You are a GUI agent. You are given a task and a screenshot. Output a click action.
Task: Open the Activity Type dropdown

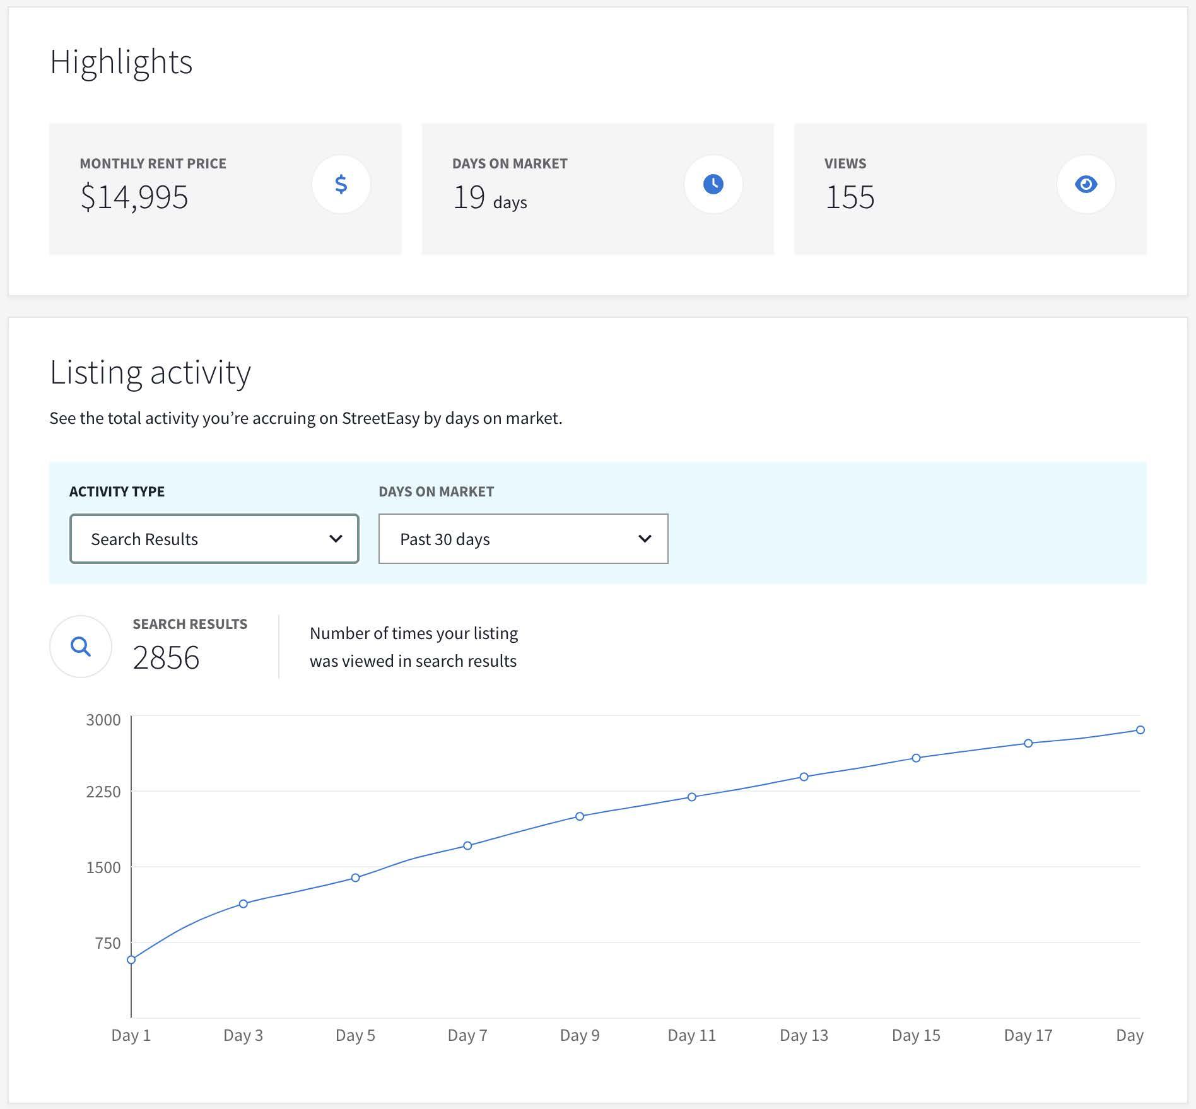[x=214, y=539]
